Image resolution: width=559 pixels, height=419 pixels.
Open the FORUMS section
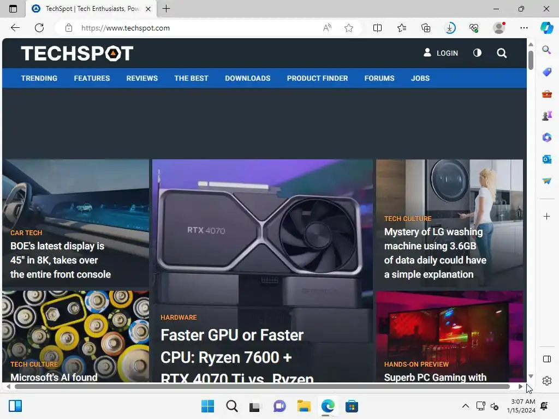point(379,78)
